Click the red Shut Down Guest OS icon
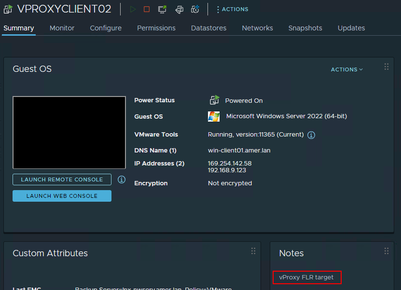 pos(146,9)
